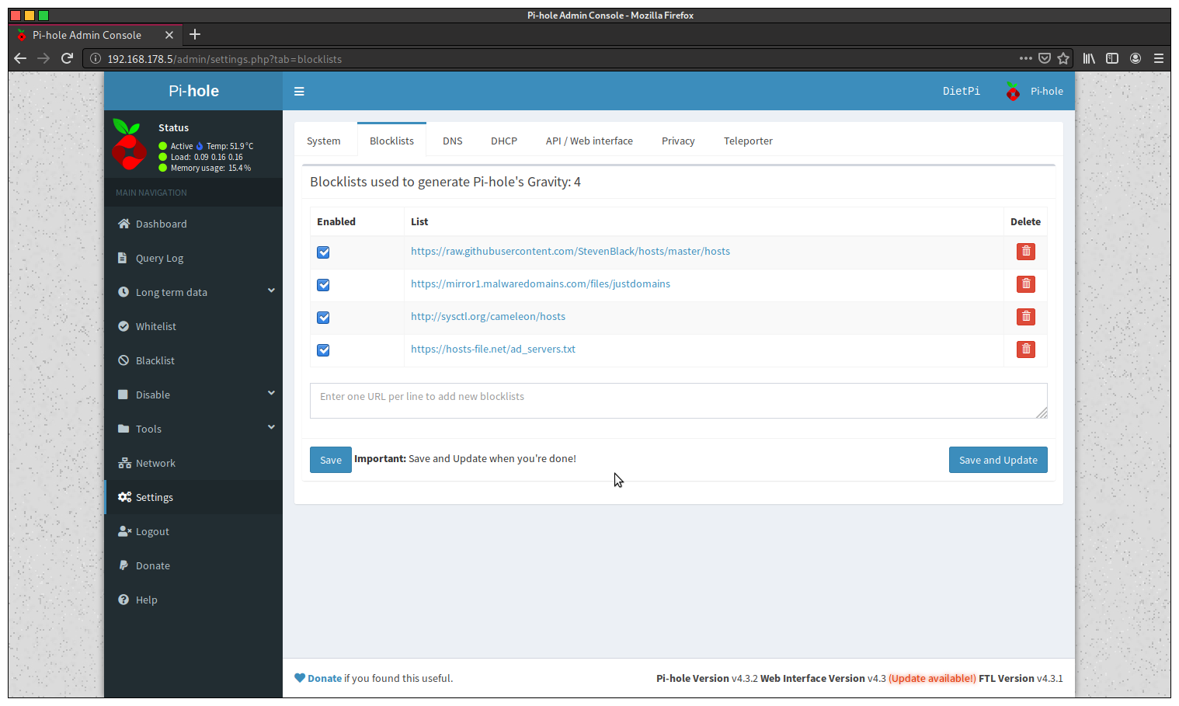Open the Firefox sidebar view icon

tap(1112, 58)
